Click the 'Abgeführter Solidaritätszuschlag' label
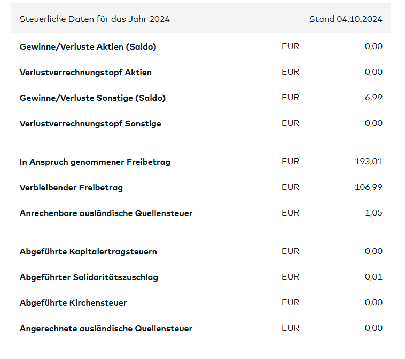The height and width of the screenshot is (359, 405). click(x=89, y=277)
